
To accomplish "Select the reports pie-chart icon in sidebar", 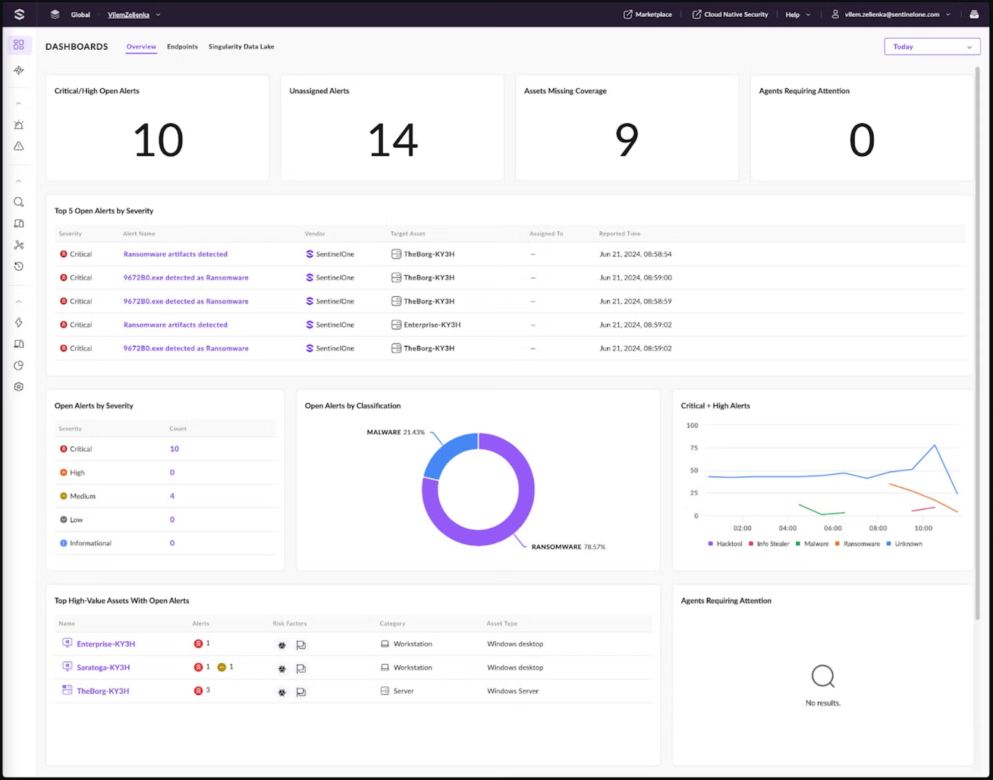I will 19,366.
